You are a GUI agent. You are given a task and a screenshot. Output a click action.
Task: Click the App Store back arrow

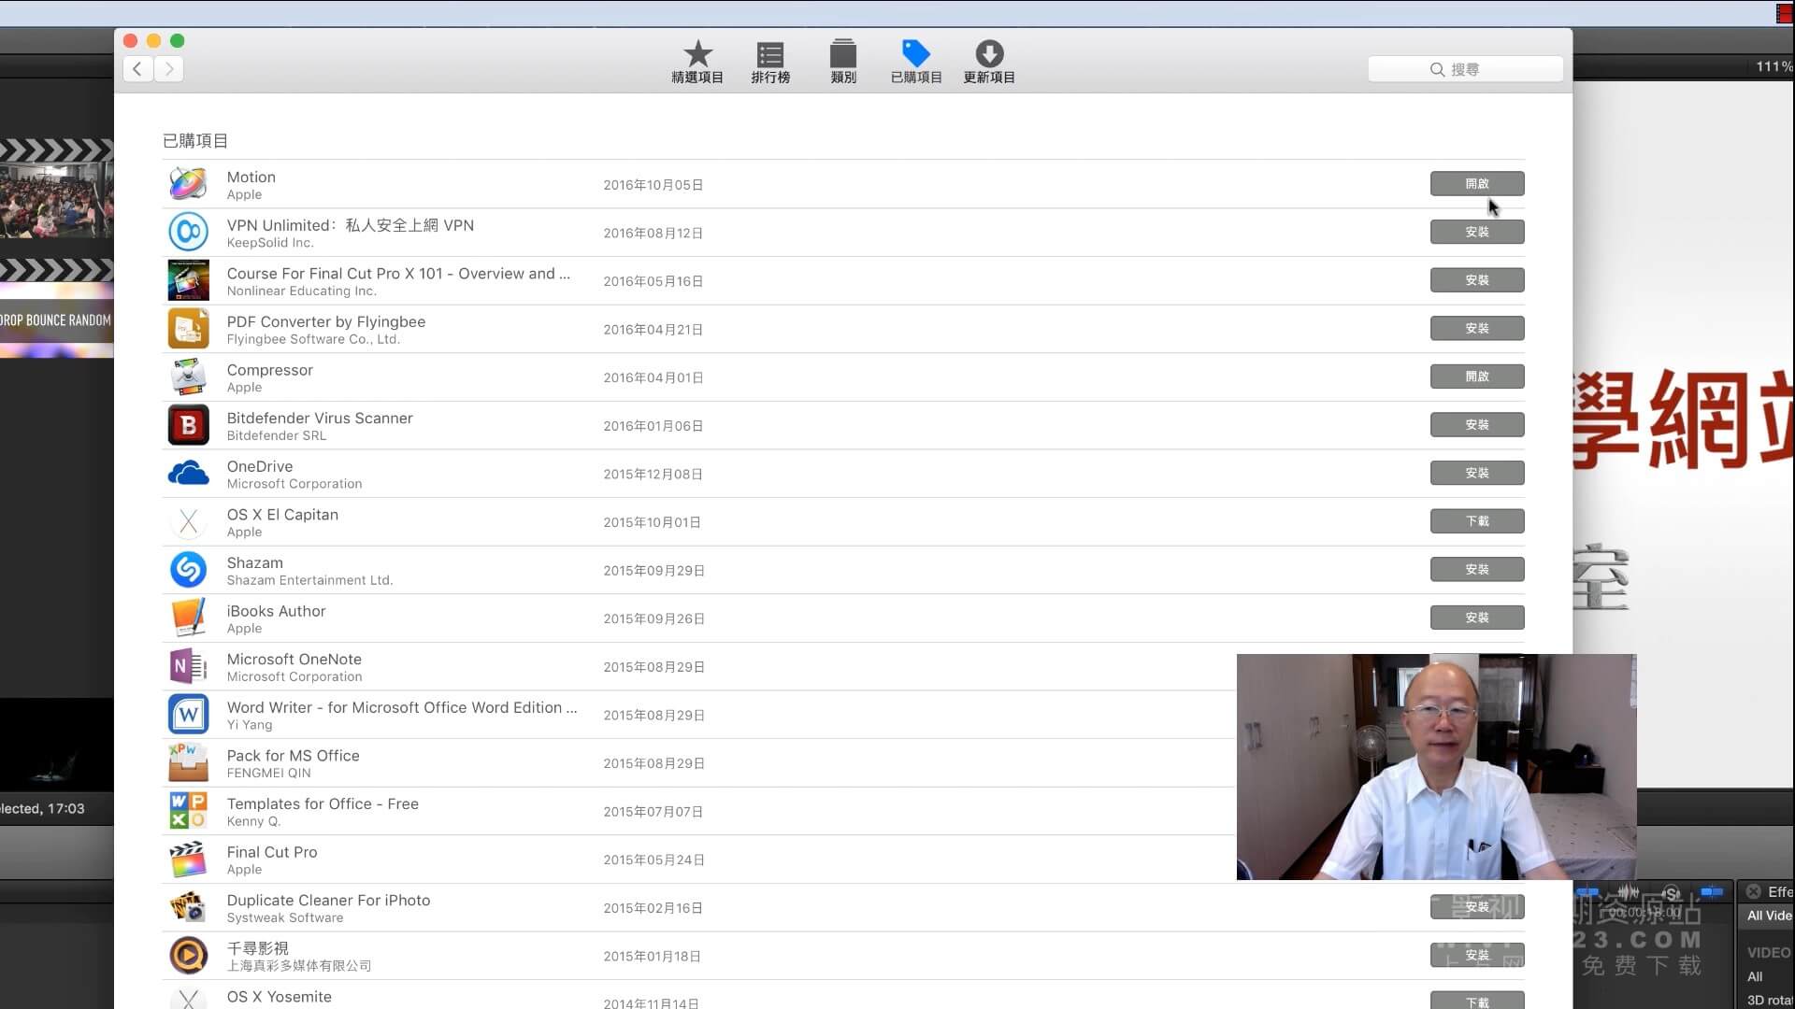tap(137, 68)
